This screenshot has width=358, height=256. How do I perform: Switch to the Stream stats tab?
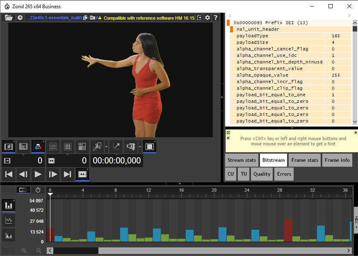click(242, 160)
